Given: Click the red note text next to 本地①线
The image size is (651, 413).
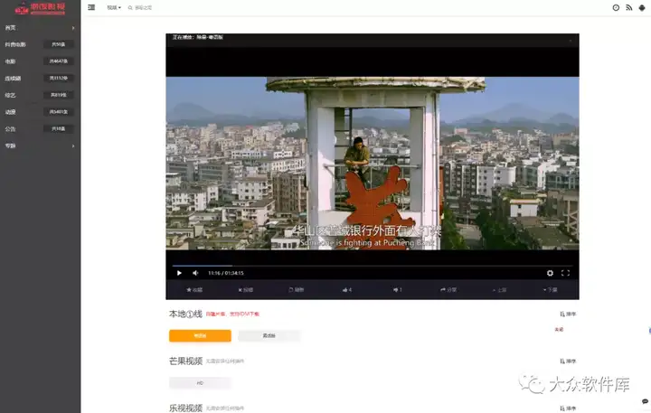Looking at the screenshot, I should tap(232, 314).
